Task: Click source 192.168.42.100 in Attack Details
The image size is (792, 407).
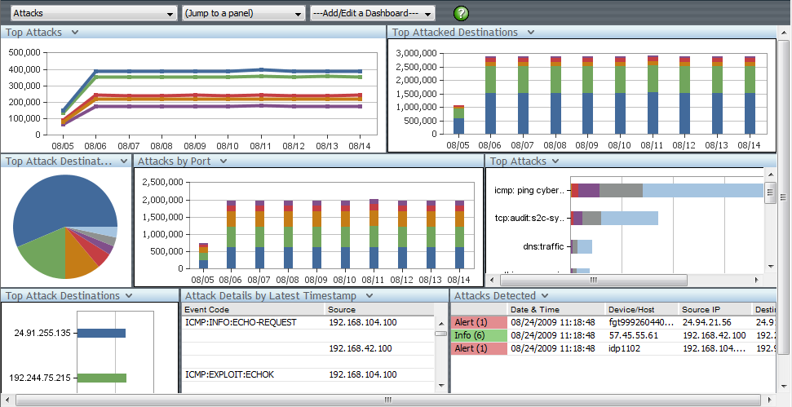Action: click(x=361, y=348)
